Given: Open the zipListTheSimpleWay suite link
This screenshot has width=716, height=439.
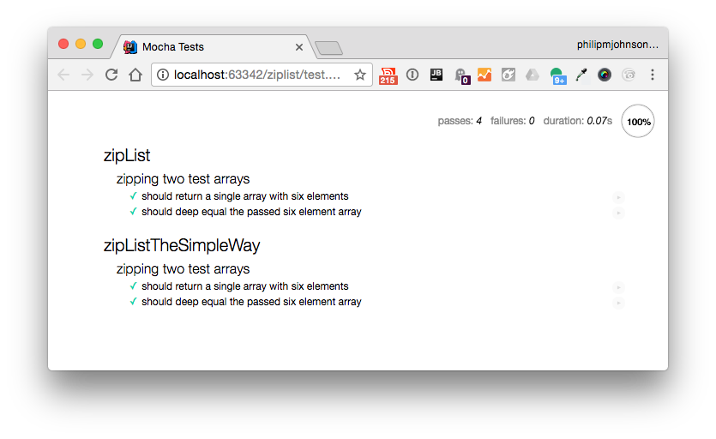Looking at the screenshot, I should pyautogui.click(x=182, y=245).
